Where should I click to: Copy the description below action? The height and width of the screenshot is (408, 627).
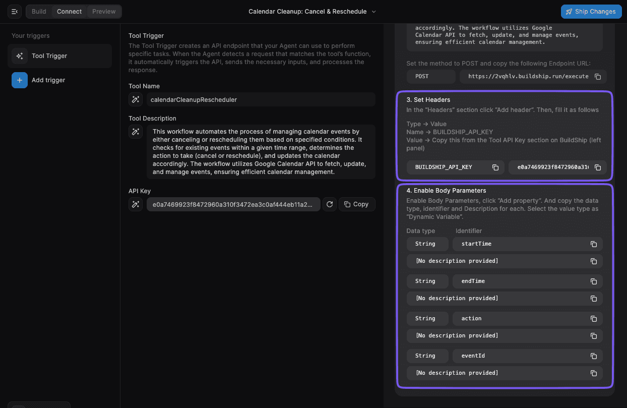point(594,336)
